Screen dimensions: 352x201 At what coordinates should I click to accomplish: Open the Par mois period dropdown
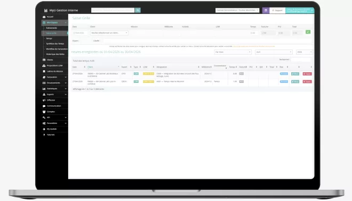point(233,52)
